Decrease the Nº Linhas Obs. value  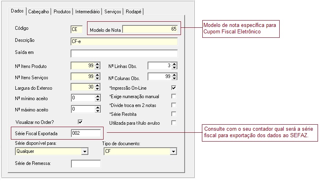[x=175, y=67]
